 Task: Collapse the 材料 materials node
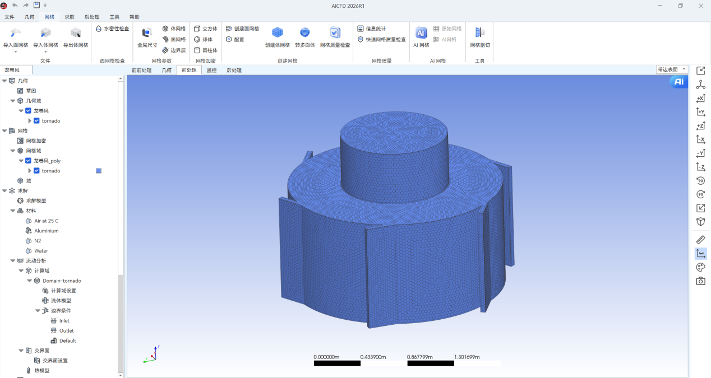(13, 211)
